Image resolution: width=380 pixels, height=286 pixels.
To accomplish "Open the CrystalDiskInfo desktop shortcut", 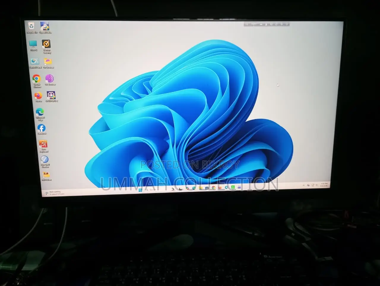I will (x=45, y=27).
